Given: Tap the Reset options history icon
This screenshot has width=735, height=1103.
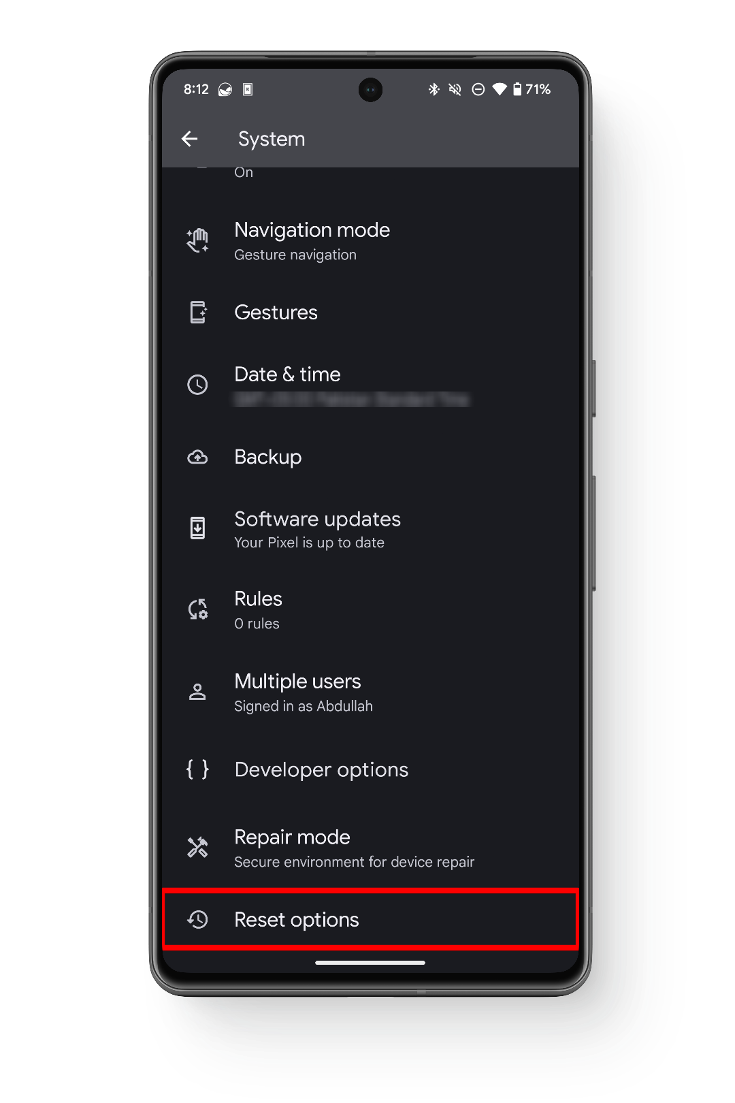Looking at the screenshot, I should tap(197, 920).
